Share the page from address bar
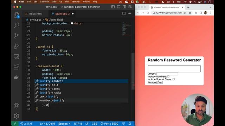Viewport: 225px width, 126px height. click(x=185, y=13)
